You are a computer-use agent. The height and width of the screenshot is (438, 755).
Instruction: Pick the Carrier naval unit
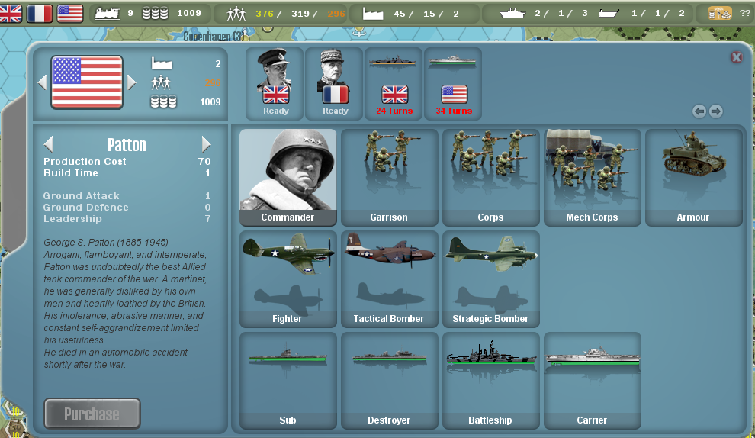pyautogui.click(x=593, y=380)
